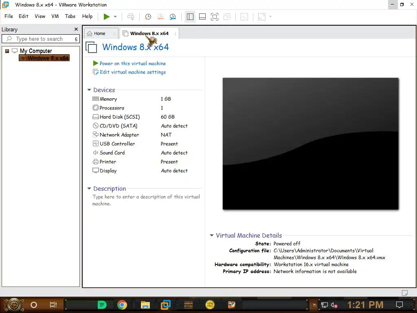The height and width of the screenshot is (313, 417).
Task: Open the power options dropdown arrow
Action: click(x=115, y=17)
